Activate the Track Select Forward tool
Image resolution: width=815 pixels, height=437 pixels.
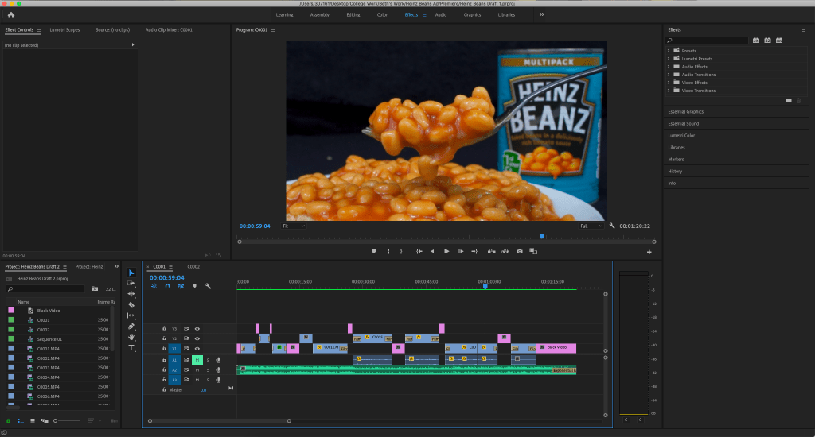(131, 283)
